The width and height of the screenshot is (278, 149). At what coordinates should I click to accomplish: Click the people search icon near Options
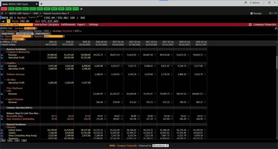click(246, 3)
